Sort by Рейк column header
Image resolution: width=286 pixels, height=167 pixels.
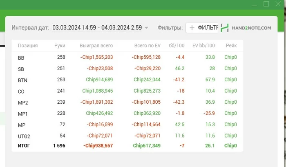pyautogui.click(x=231, y=46)
